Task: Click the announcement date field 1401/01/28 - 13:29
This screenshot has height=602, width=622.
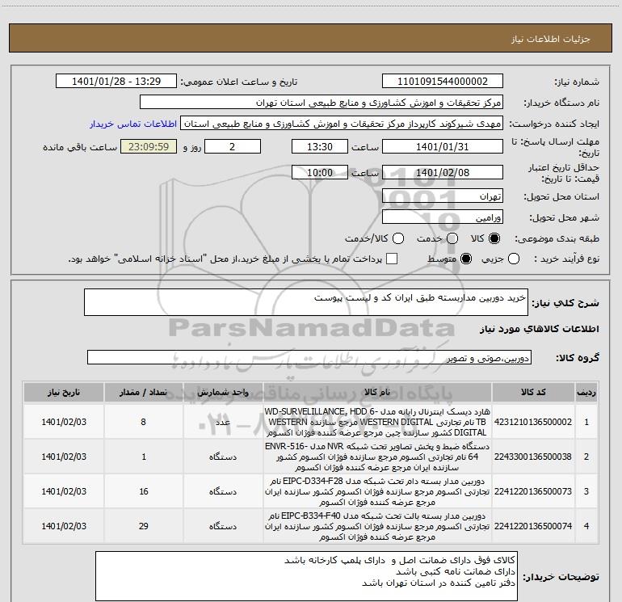Action: pos(116,81)
